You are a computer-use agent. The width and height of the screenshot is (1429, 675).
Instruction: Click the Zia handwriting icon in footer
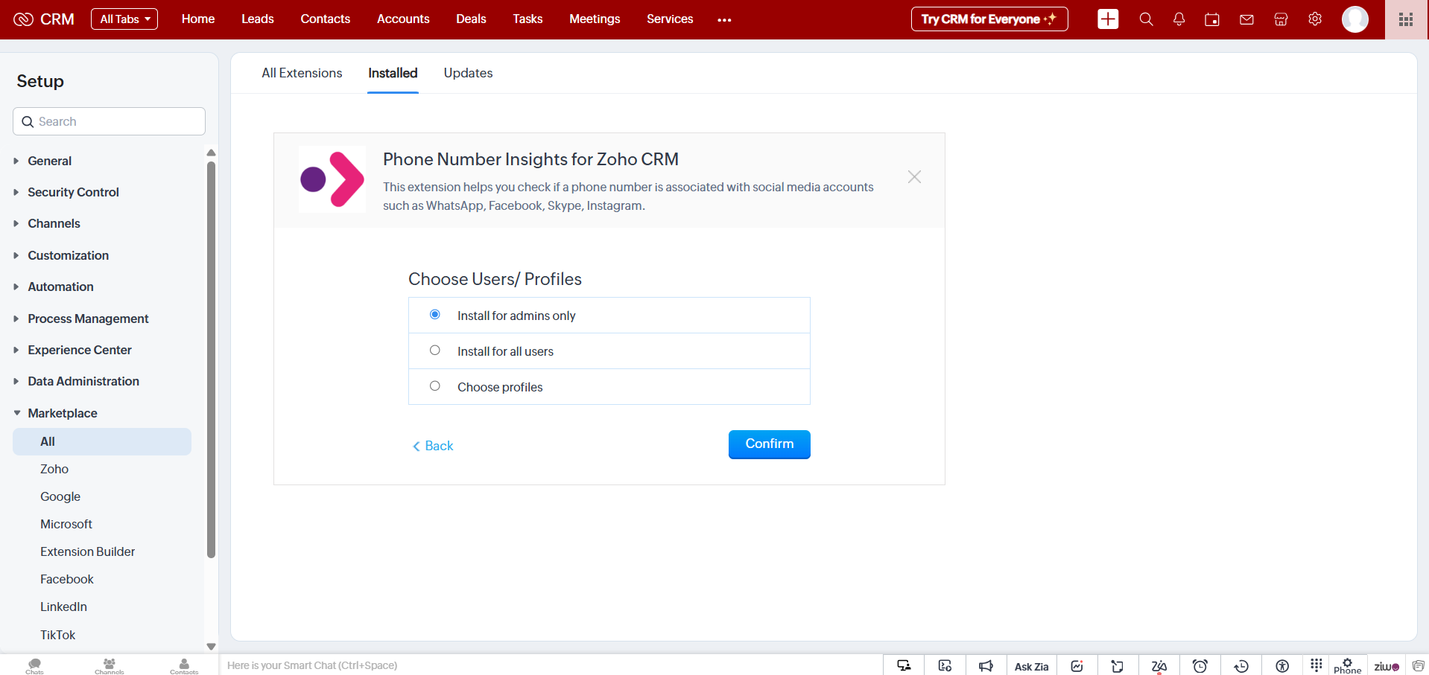tap(1159, 666)
